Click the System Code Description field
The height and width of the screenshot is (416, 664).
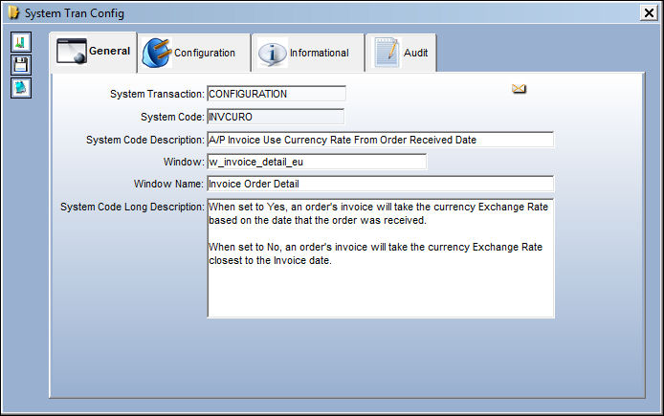pos(380,140)
